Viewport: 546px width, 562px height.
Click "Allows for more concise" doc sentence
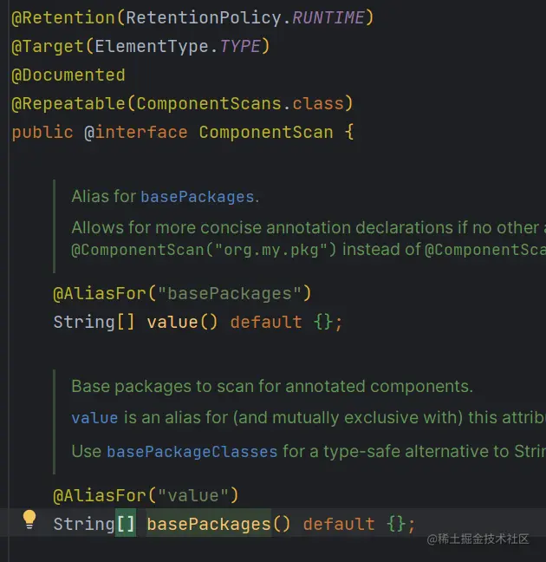click(x=309, y=228)
